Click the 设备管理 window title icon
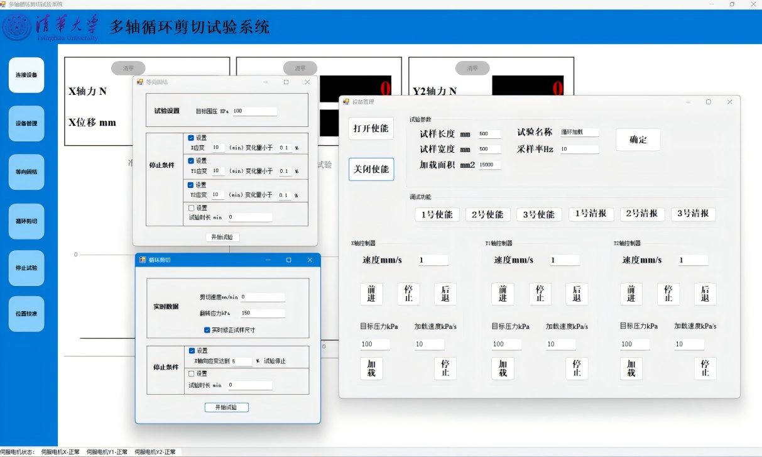Screen dimensions: 762x457 coord(345,102)
